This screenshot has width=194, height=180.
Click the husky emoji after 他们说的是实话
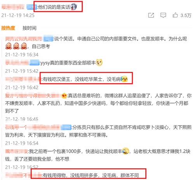pyautogui.click(x=74, y=7)
